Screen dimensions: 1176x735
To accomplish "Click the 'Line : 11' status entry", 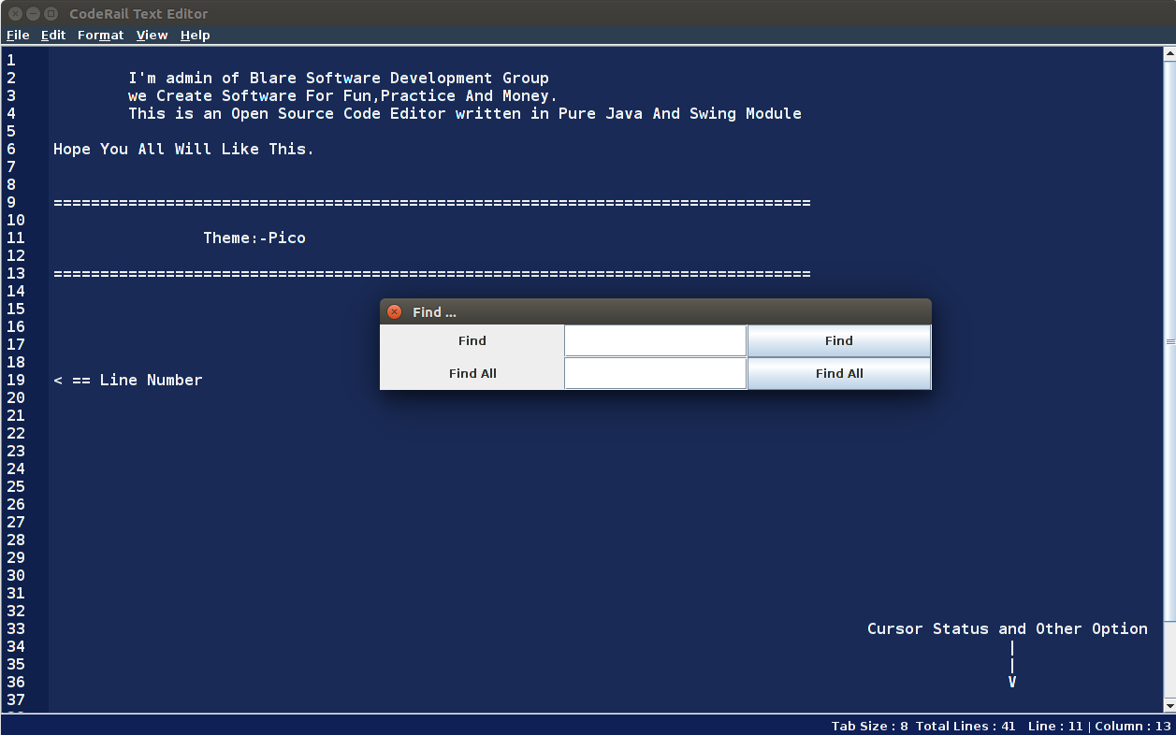I will coord(1054,727).
